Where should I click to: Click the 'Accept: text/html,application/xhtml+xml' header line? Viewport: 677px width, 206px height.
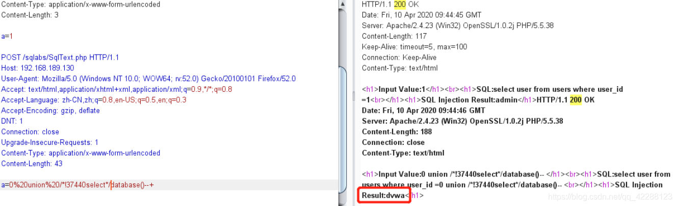[x=116, y=90]
